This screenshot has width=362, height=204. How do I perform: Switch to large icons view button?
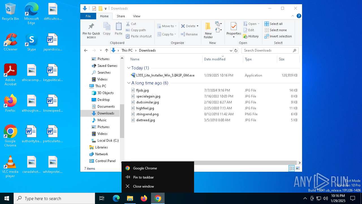(298, 168)
